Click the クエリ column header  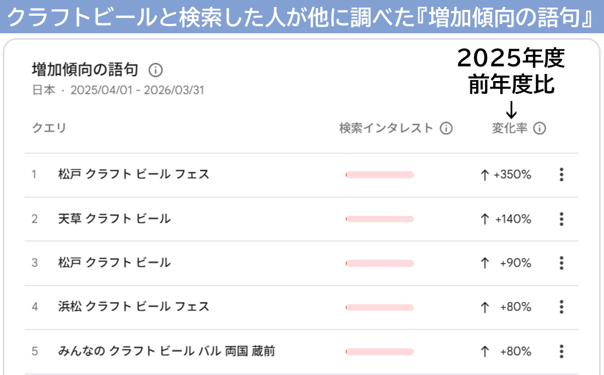tap(49, 128)
